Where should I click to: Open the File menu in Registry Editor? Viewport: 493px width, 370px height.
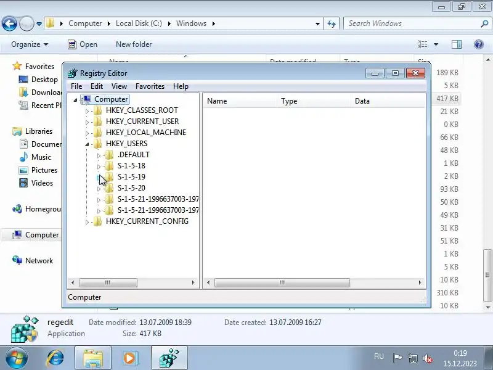pyautogui.click(x=76, y=86)
